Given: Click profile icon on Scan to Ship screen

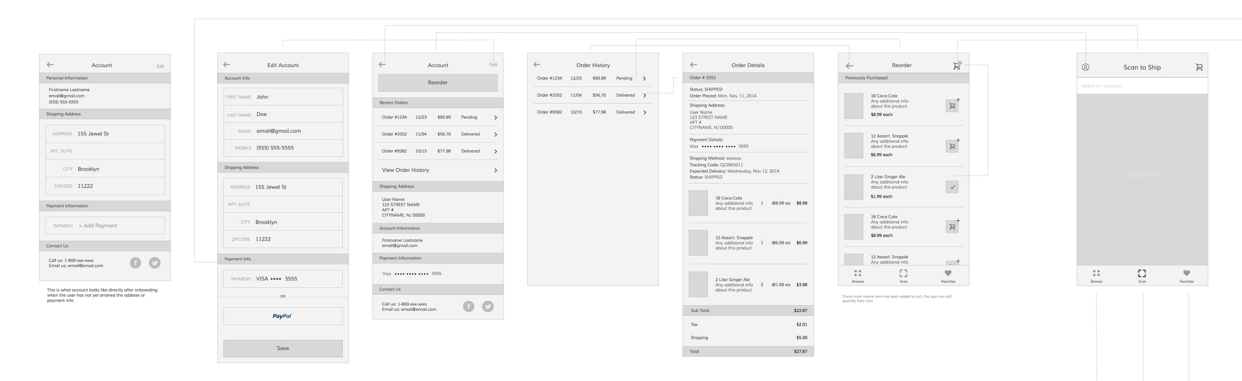Looking at the screenshot, I should pyautogui.click(x=1086, y=67).
